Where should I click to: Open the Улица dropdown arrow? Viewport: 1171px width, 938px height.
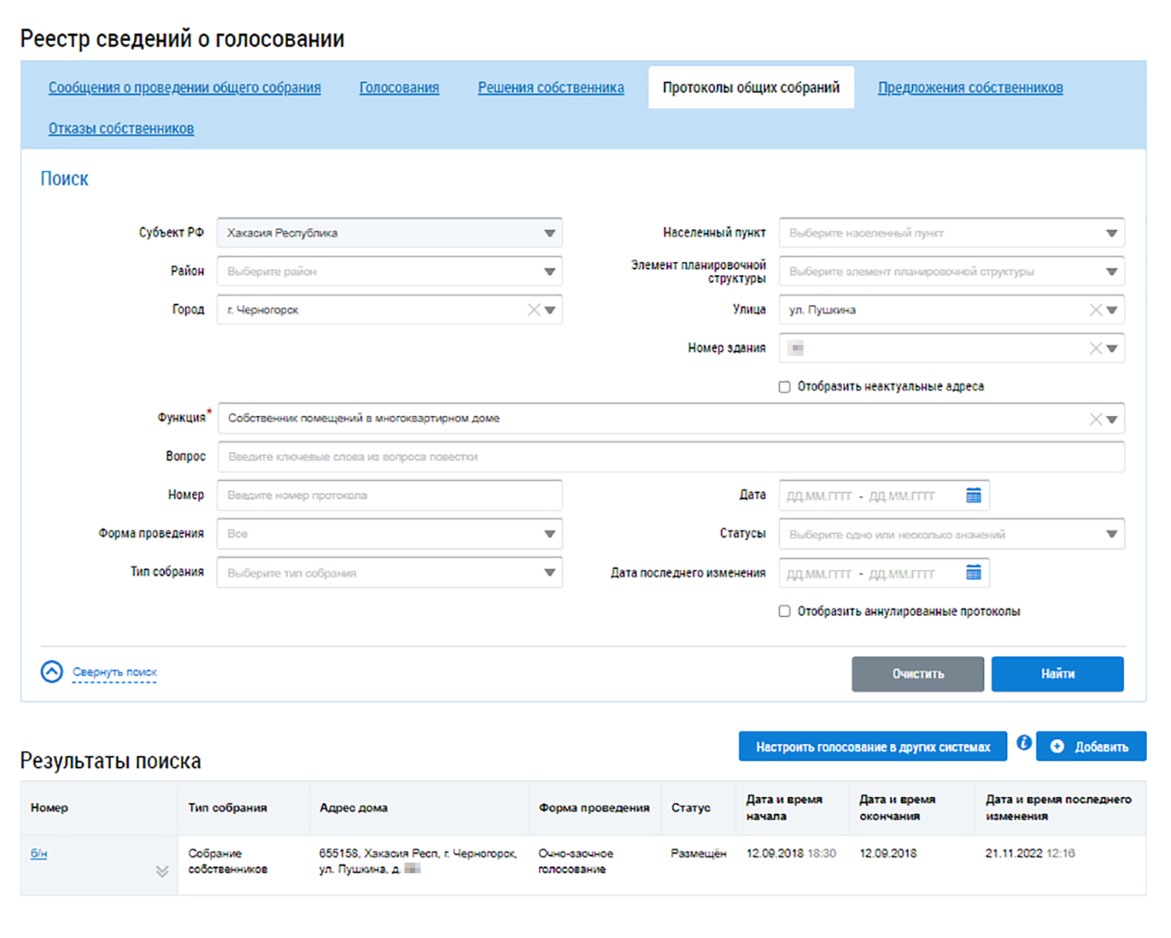[1112, 310]
